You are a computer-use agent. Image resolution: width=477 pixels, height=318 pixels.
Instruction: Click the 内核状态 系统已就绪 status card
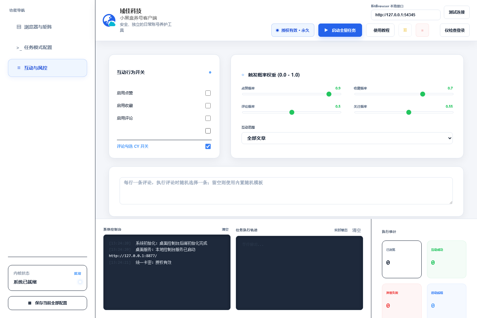pos(47,278)
